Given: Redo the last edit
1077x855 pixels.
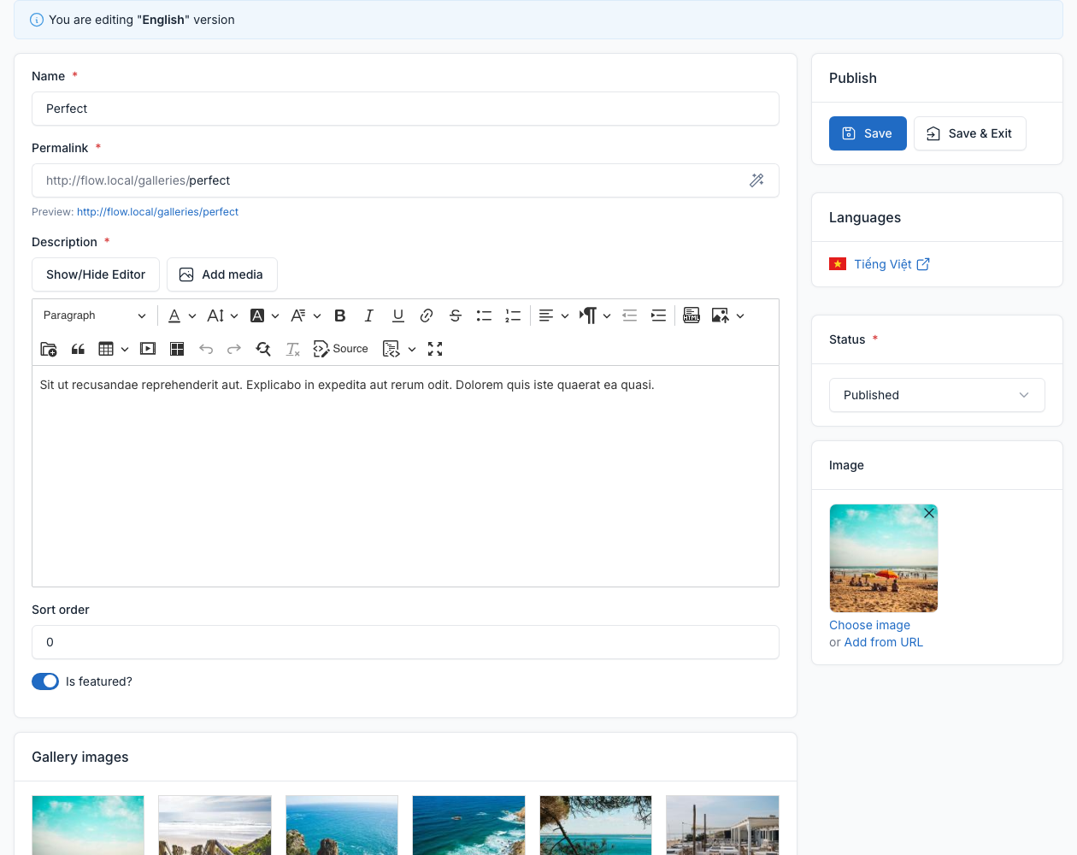Looking at the screenshot, I should (x=234, y=349).
